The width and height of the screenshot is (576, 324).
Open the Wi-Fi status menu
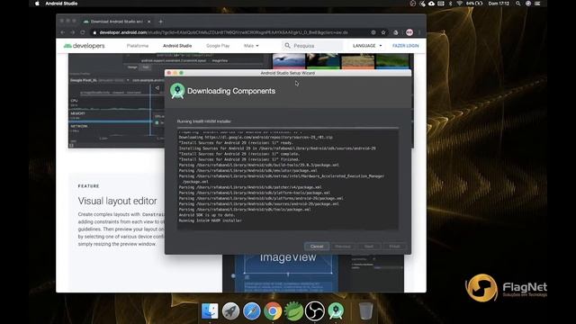460,4
